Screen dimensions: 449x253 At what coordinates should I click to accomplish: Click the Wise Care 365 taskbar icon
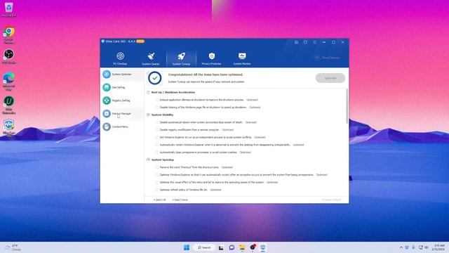pyautogui.click(x=263, y=247)
